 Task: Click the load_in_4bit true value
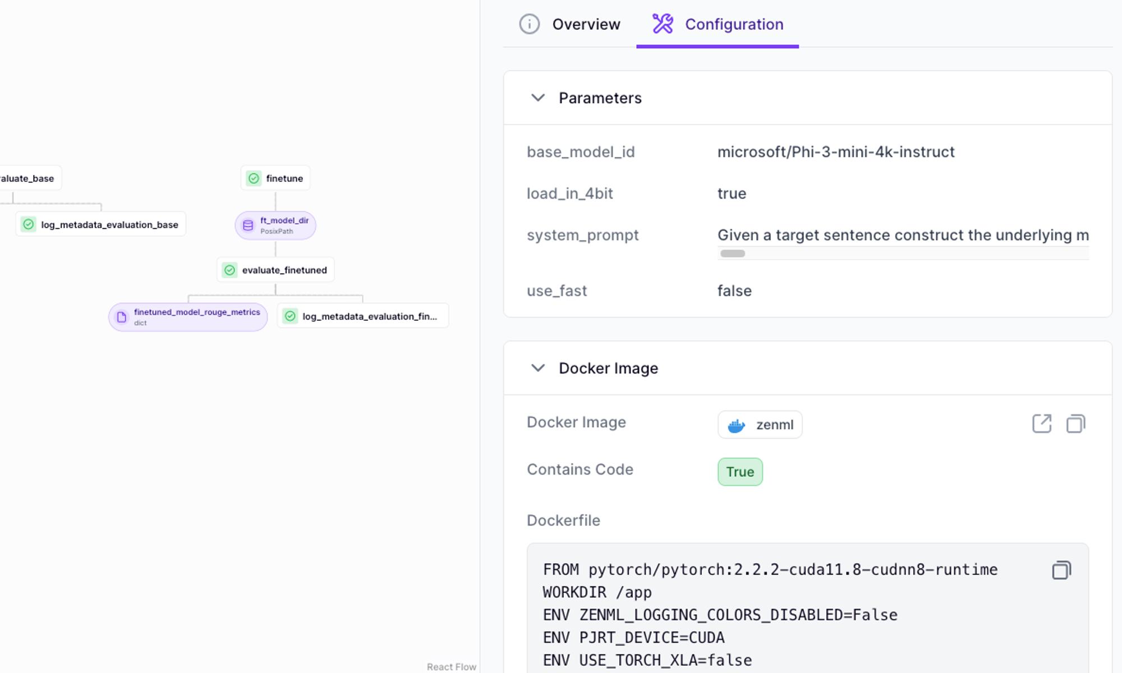pos(732,193)
